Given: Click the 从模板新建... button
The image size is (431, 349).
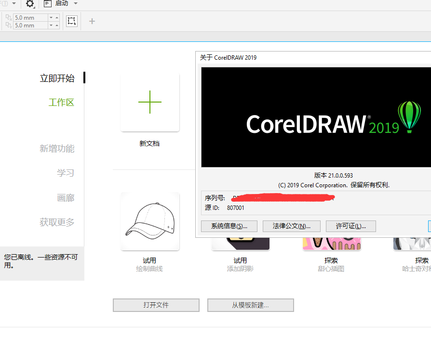Looking at the screenshot, I should pyautogui.click(x=250, y=305).
